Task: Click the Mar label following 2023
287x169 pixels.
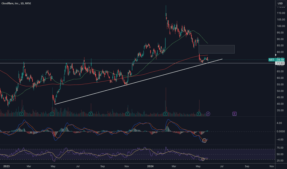Action: point(29,166)
